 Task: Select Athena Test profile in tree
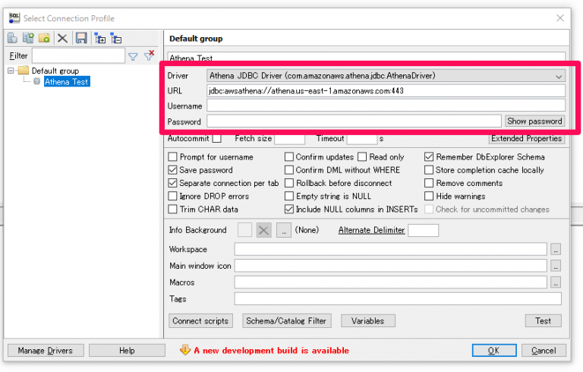67,81
